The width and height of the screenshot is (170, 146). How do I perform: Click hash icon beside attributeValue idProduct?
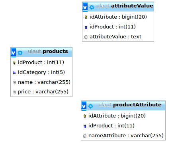coord(86,27)
